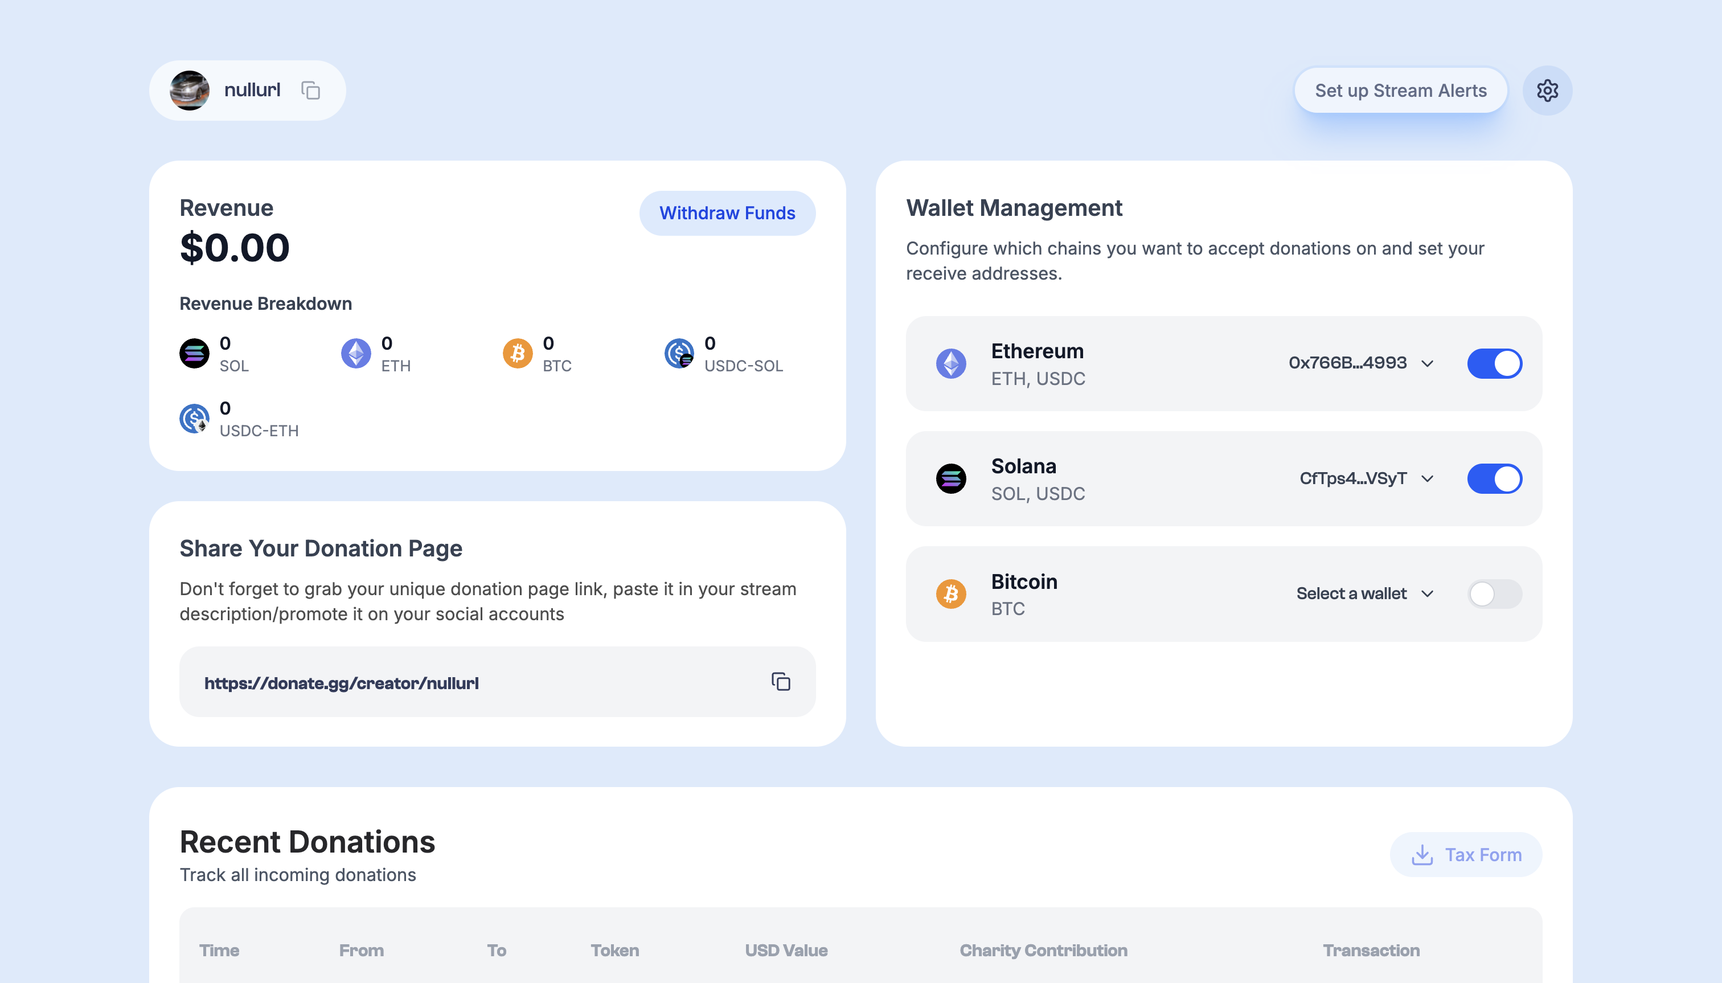The width and height of the screenshot is (1722, 983).
Task: Enable the Bitcoin donations toggle
Action: point(1494,594)
